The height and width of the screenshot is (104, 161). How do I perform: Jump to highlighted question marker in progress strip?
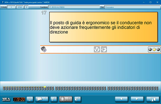[45, 87]
